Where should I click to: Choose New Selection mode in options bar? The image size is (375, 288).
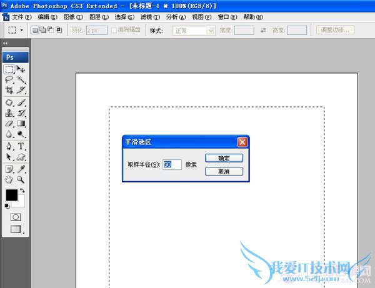click(35, 30)
